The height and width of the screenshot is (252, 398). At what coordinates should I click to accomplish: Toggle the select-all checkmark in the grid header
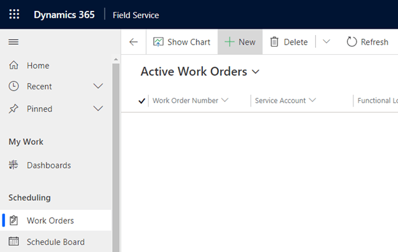click(x=142, y=101)
